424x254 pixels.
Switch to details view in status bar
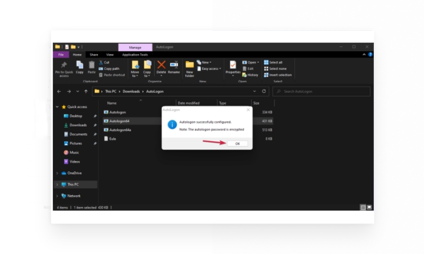363,208
